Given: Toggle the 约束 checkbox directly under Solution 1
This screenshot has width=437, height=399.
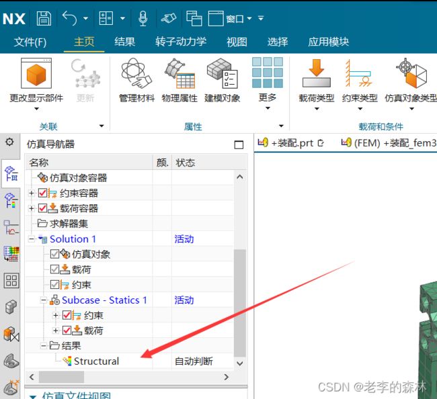Looking at the screenshot, I should tap(54, 285).
